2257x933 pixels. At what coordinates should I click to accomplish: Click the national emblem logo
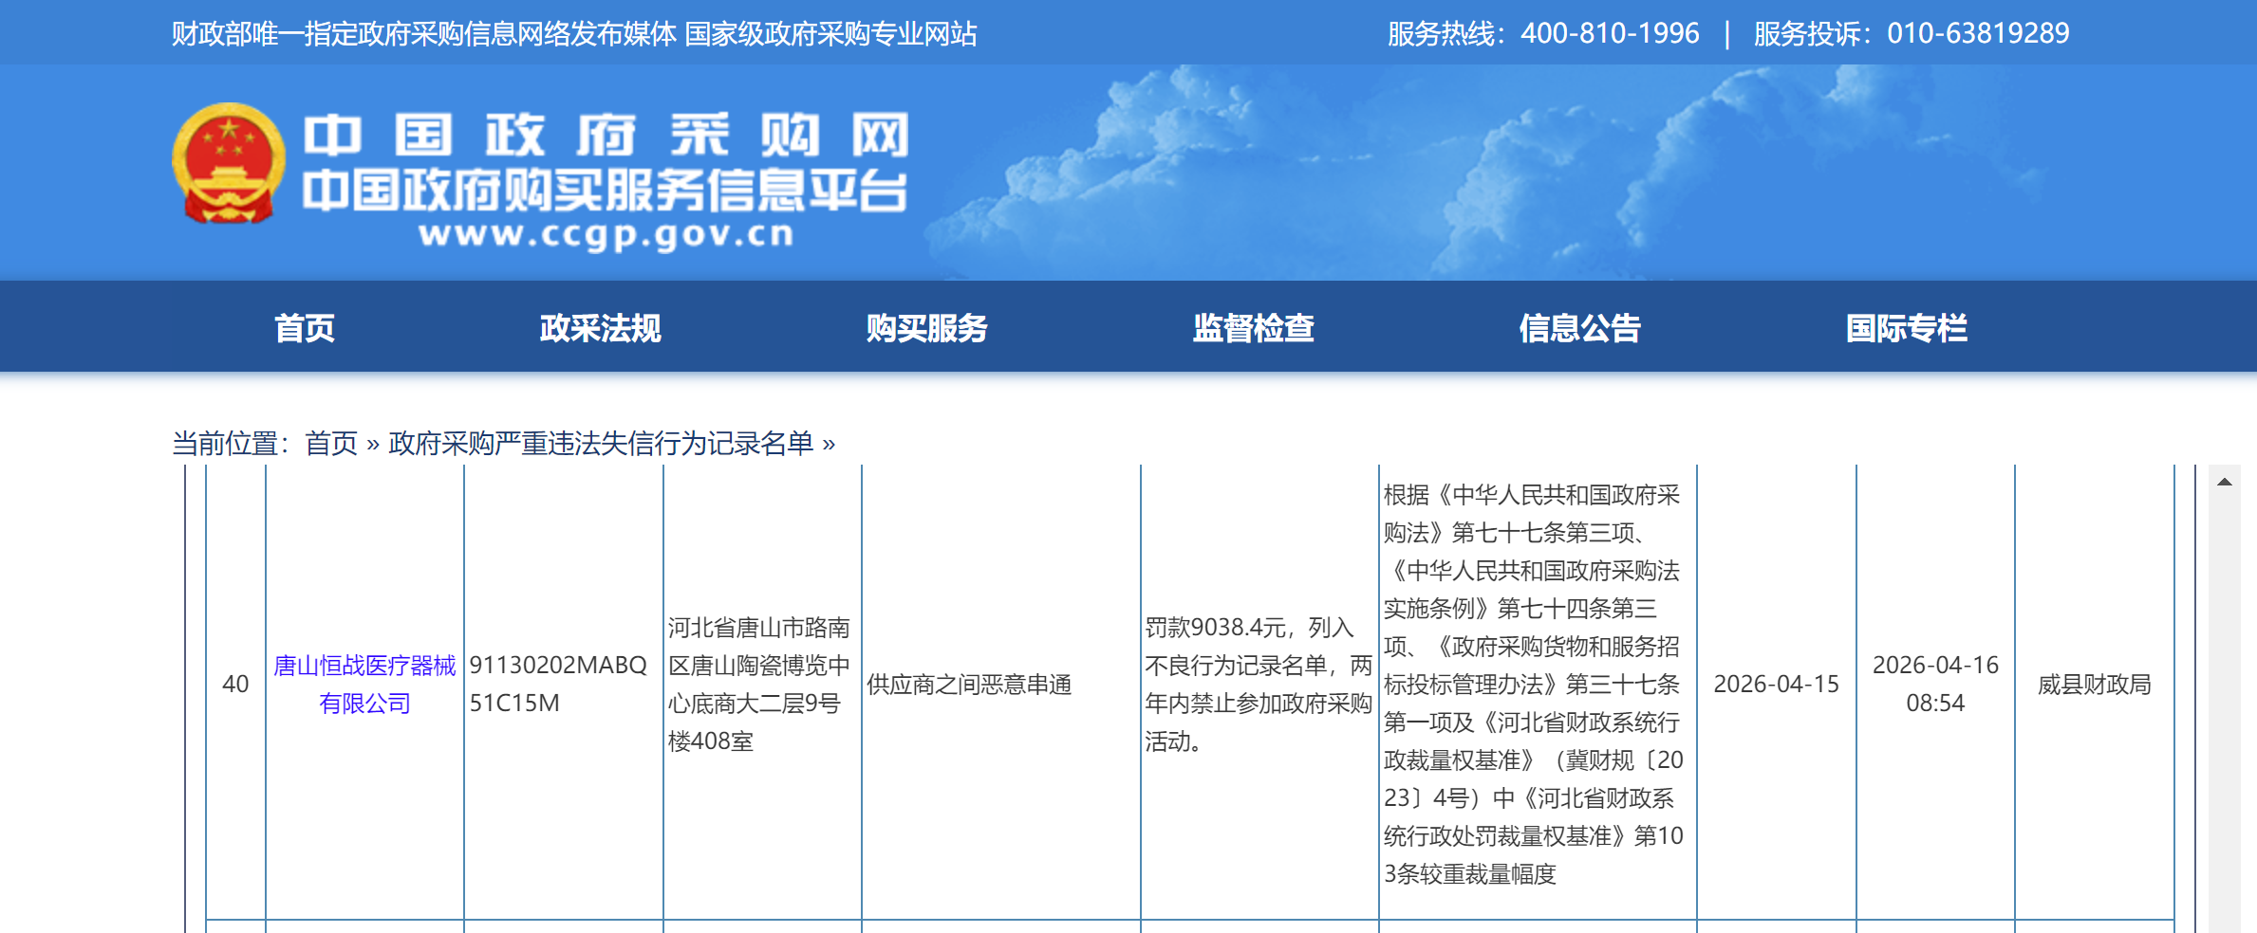click(x=228, y=163)
